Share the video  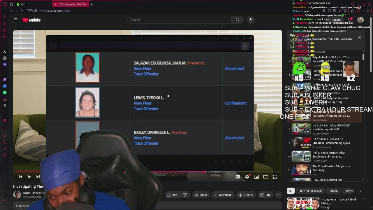coord(200,195)
